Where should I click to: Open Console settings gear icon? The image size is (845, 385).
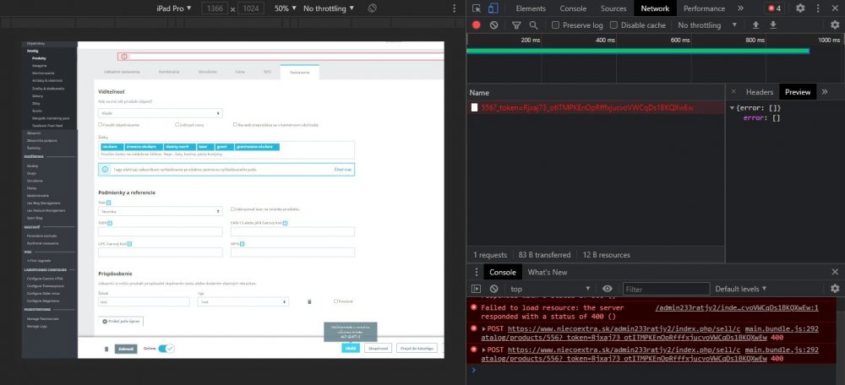[x=835, y=289]
